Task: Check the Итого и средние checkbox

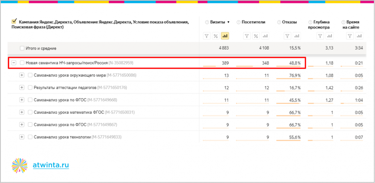Action: point(22,48)
